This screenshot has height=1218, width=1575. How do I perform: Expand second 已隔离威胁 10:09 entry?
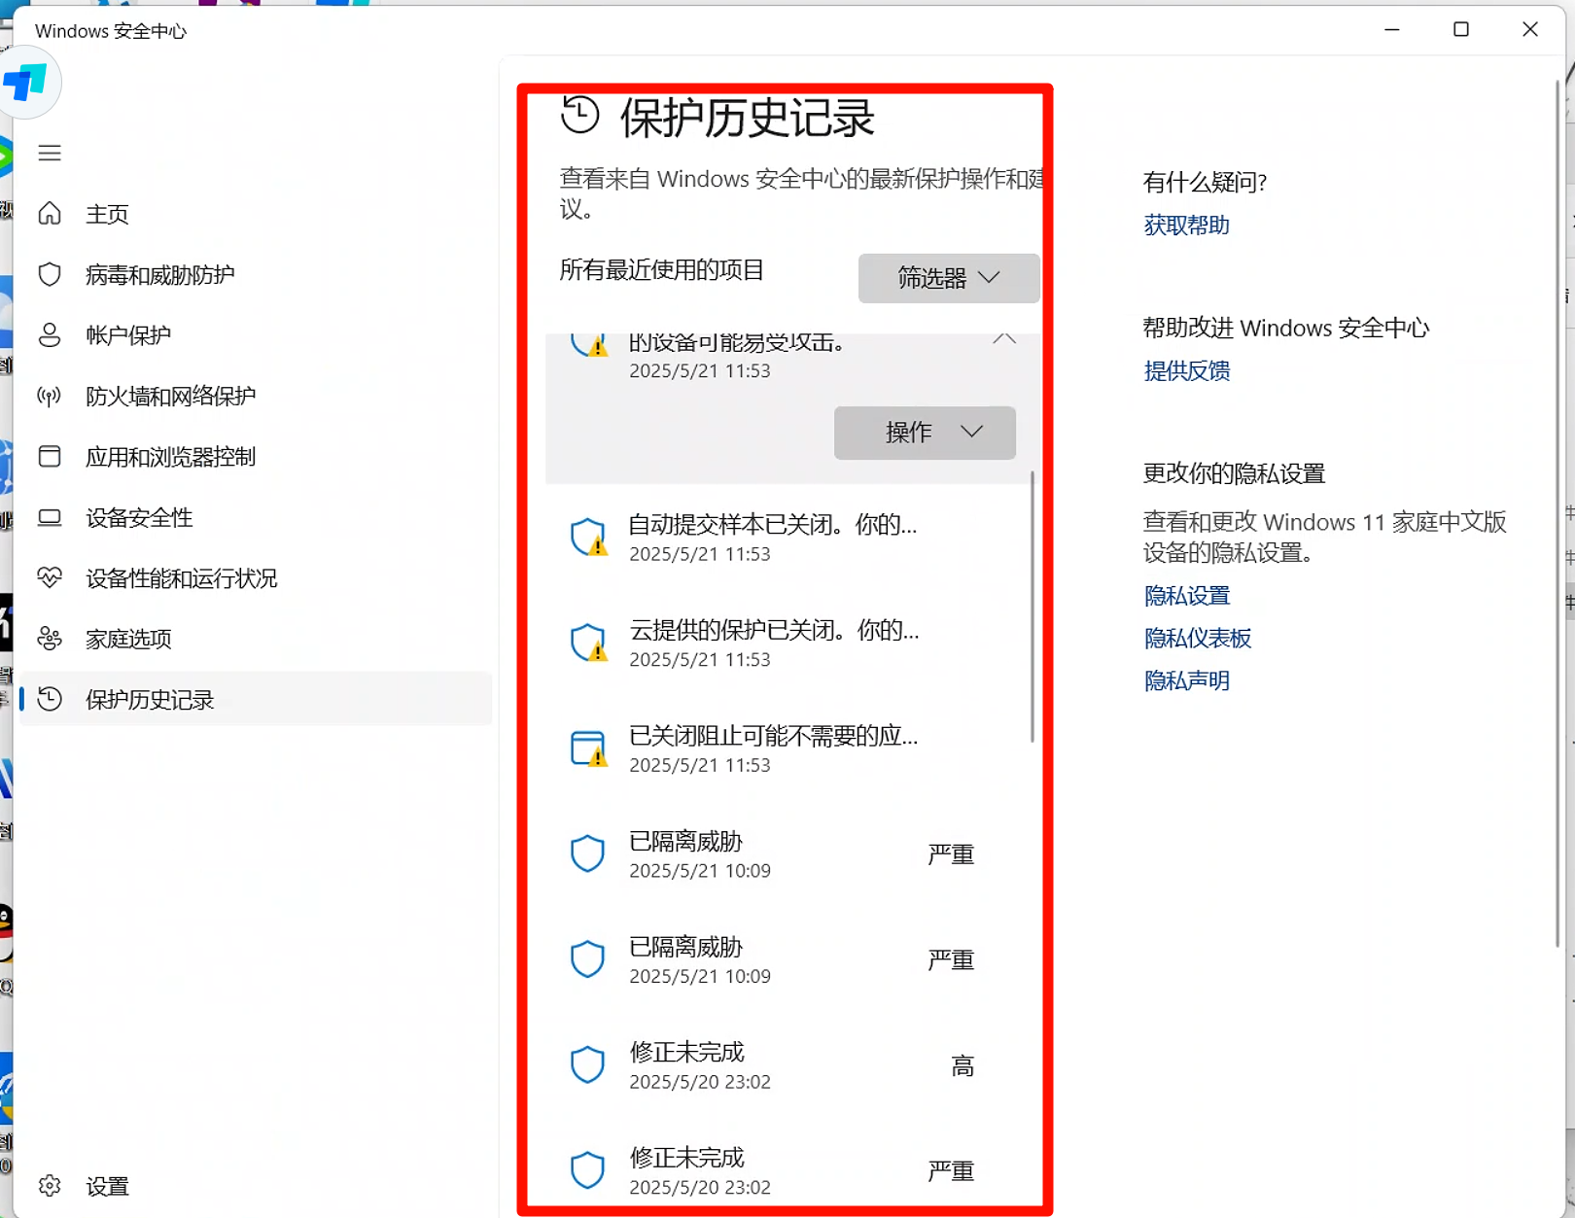[786, 959]
